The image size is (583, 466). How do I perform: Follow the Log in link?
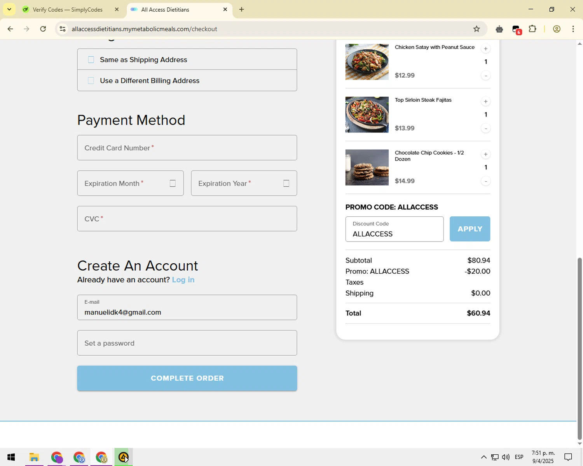tap(183, 280)
